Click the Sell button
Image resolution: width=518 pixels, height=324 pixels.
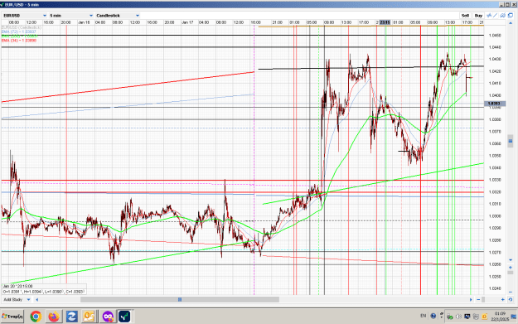pyautogui.click(x=465, y=16)
